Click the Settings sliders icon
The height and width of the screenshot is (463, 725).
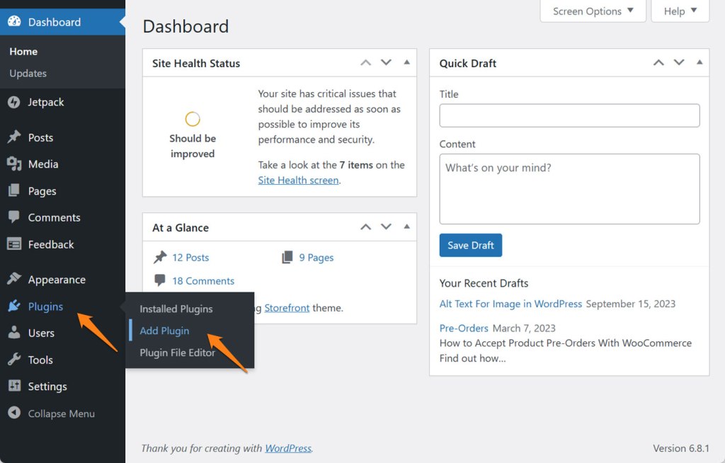coord(14,386)
